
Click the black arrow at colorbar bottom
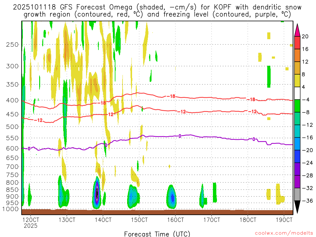(297, 207)
